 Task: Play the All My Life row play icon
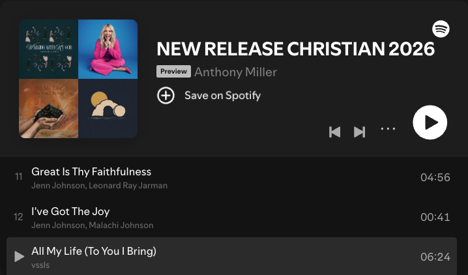tap(19, 257)
